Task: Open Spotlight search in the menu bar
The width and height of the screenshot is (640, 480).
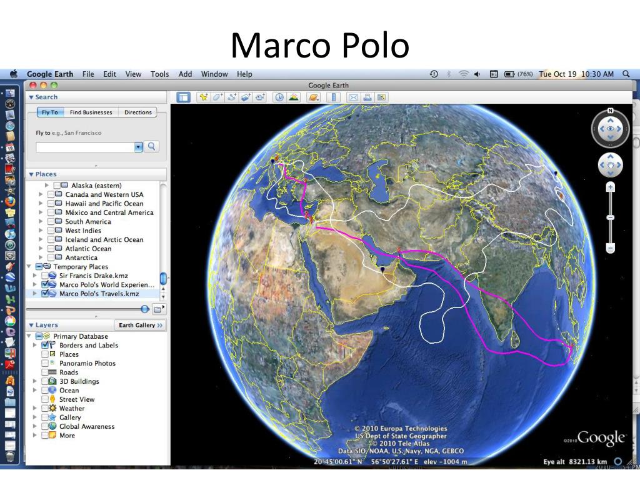Action: (x=626, y=74)
